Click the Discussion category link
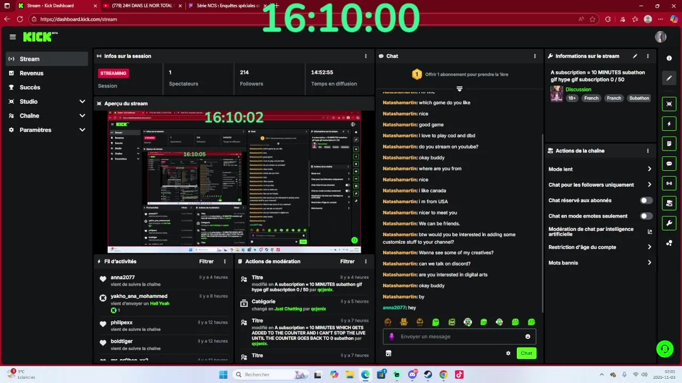The image size is (682, 383). coord(578,89)
